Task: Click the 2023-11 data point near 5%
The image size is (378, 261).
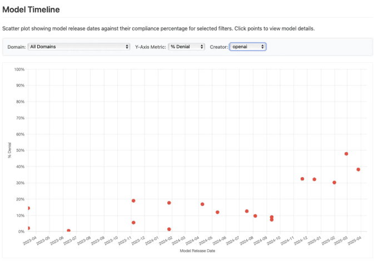Action: point(133,222)
